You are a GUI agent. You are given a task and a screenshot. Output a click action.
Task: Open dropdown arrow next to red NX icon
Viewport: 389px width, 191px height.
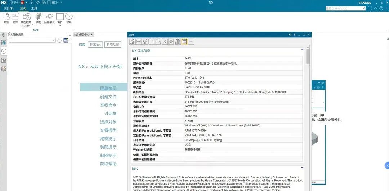click(x=26, y=3)
